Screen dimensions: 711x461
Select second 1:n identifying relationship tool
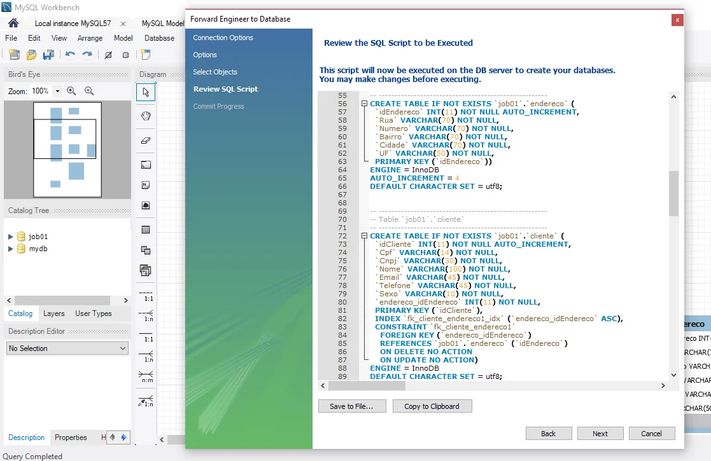coord(146,356)
